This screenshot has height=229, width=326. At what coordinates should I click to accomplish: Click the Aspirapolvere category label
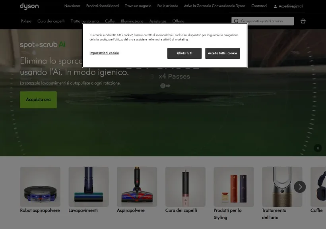(x=130, y=210)
